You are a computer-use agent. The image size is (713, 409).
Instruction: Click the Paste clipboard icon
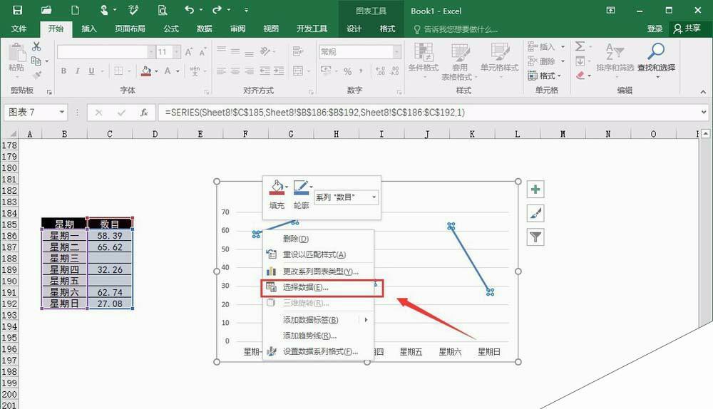pyautogui.click(x=17, y=52)
